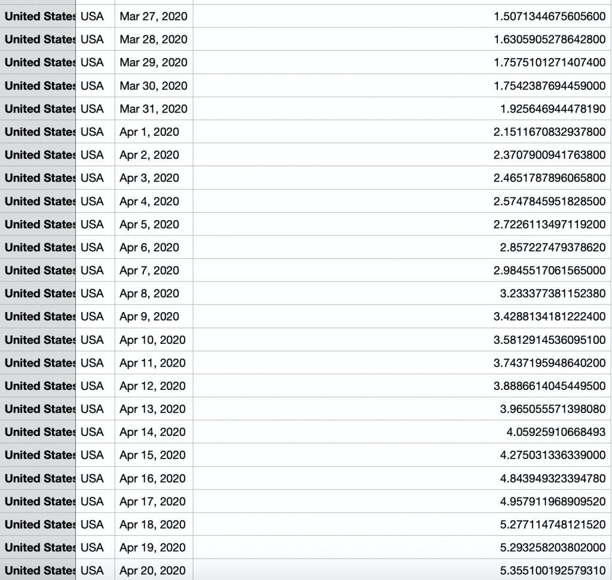Select the Mar 27, 2020 date cell

tap(153, 16)
